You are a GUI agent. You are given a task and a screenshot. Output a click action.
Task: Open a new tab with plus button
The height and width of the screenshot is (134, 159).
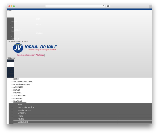pos(151,7)
